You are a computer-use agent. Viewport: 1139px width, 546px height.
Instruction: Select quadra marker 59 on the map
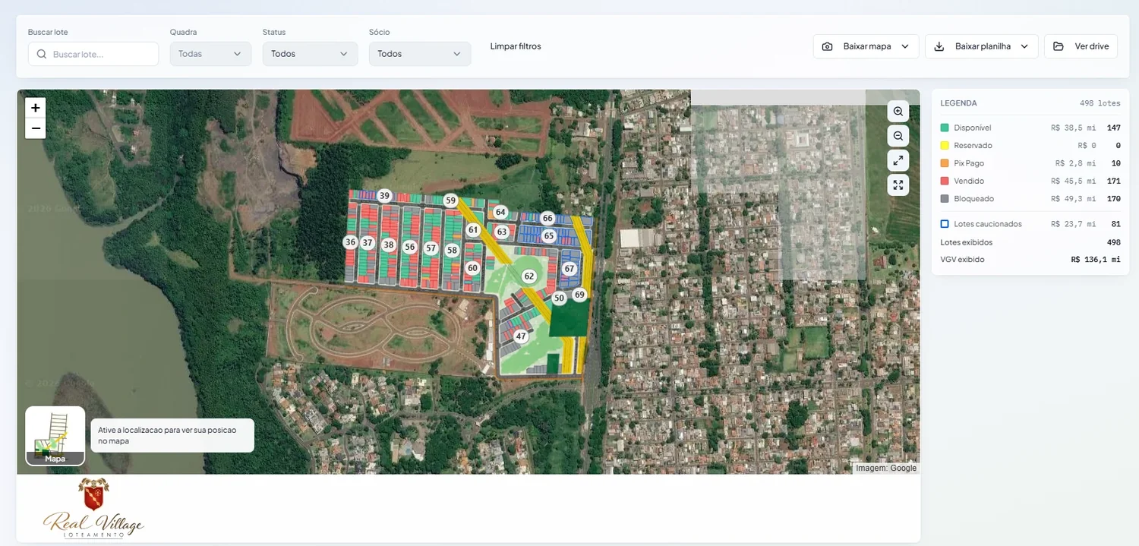tap(451, 200)
